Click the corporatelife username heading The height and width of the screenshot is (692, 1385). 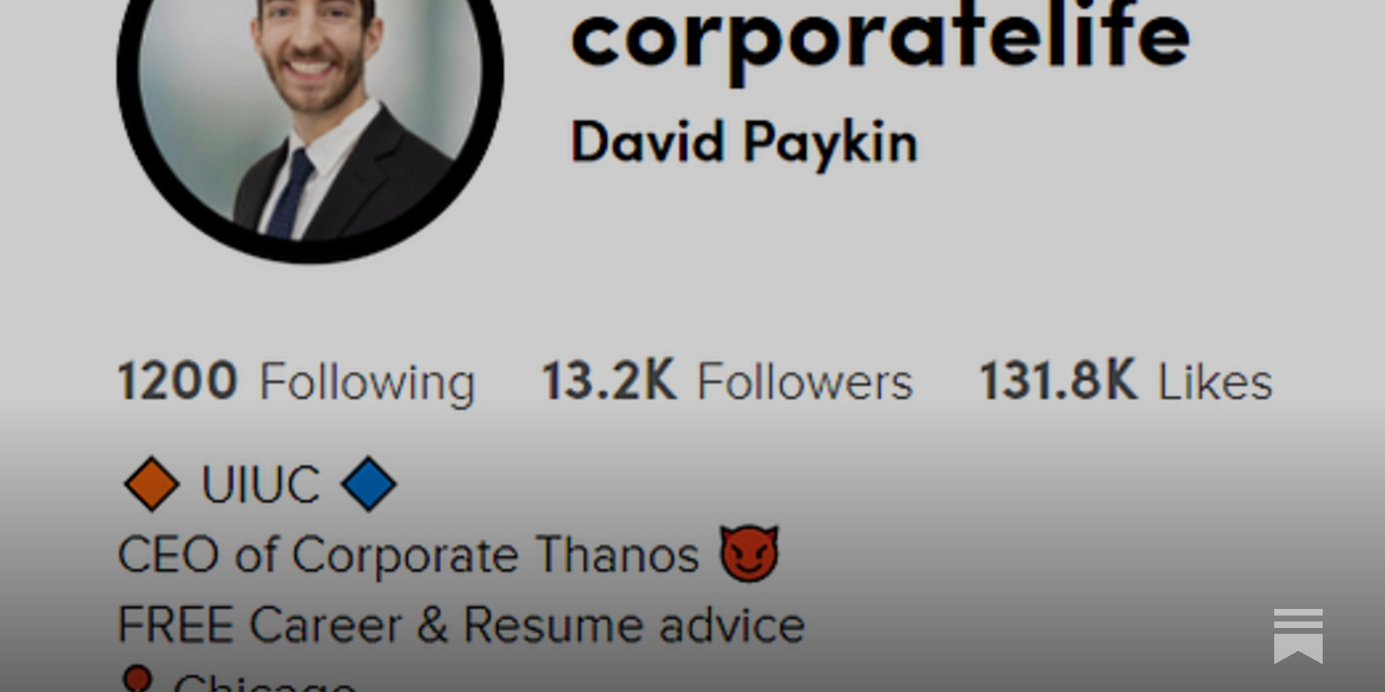[880, 38]
